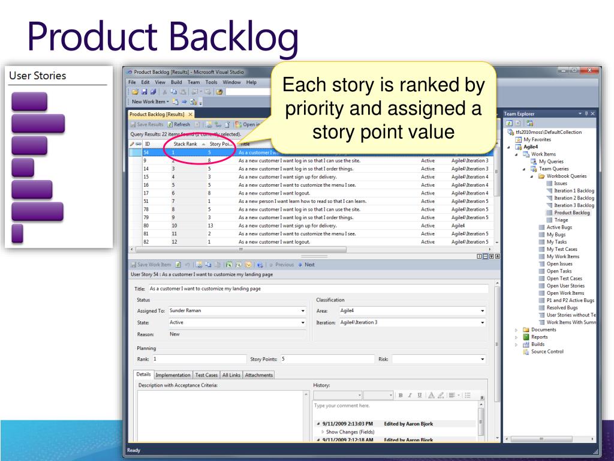Select My Queries in Team Explorer
The height and width of the screenshot is (461, 614).
551,161
